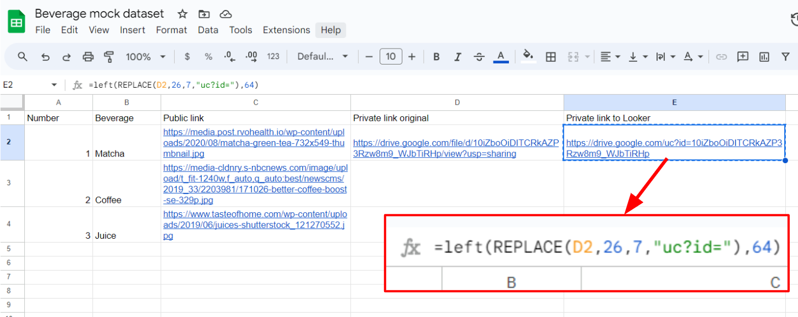Open the matcha green tea public link

(253, 143)
